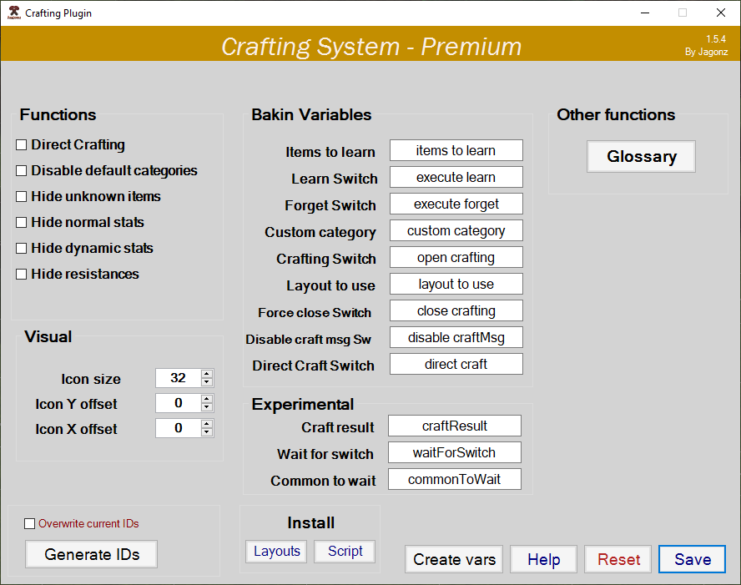
Task: Click the 'Bakin Variables' group heading
Action: [x=311, y=115]
